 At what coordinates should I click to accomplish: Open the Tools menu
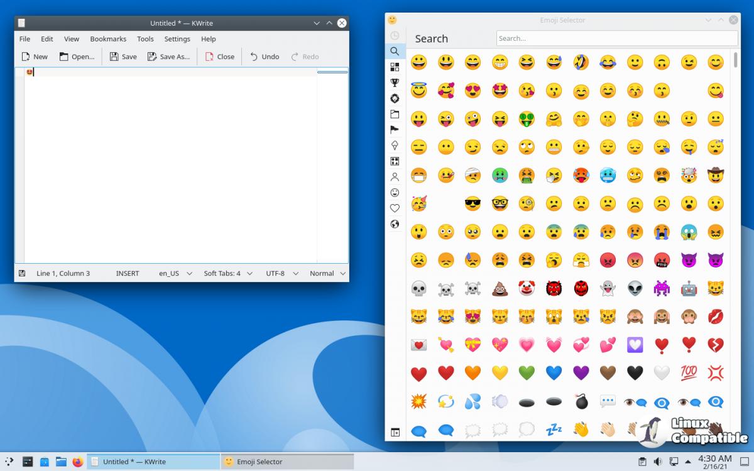point(145,39)
